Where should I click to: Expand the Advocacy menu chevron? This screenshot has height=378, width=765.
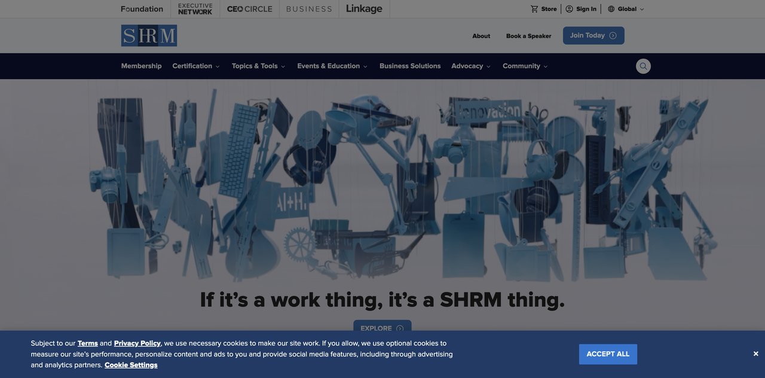pos(488,66)
